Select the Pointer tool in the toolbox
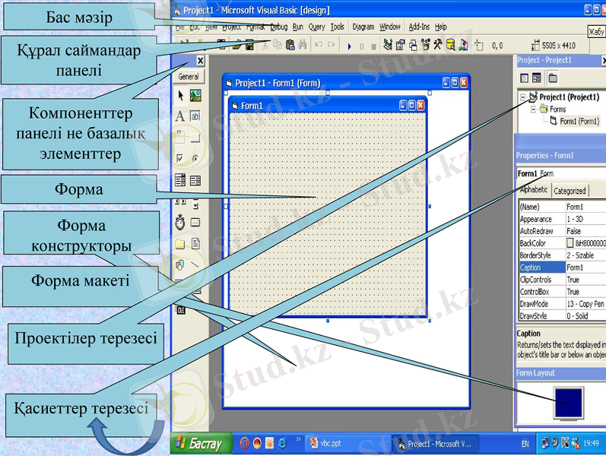This screenshot has height=456, width=606. 180,95
